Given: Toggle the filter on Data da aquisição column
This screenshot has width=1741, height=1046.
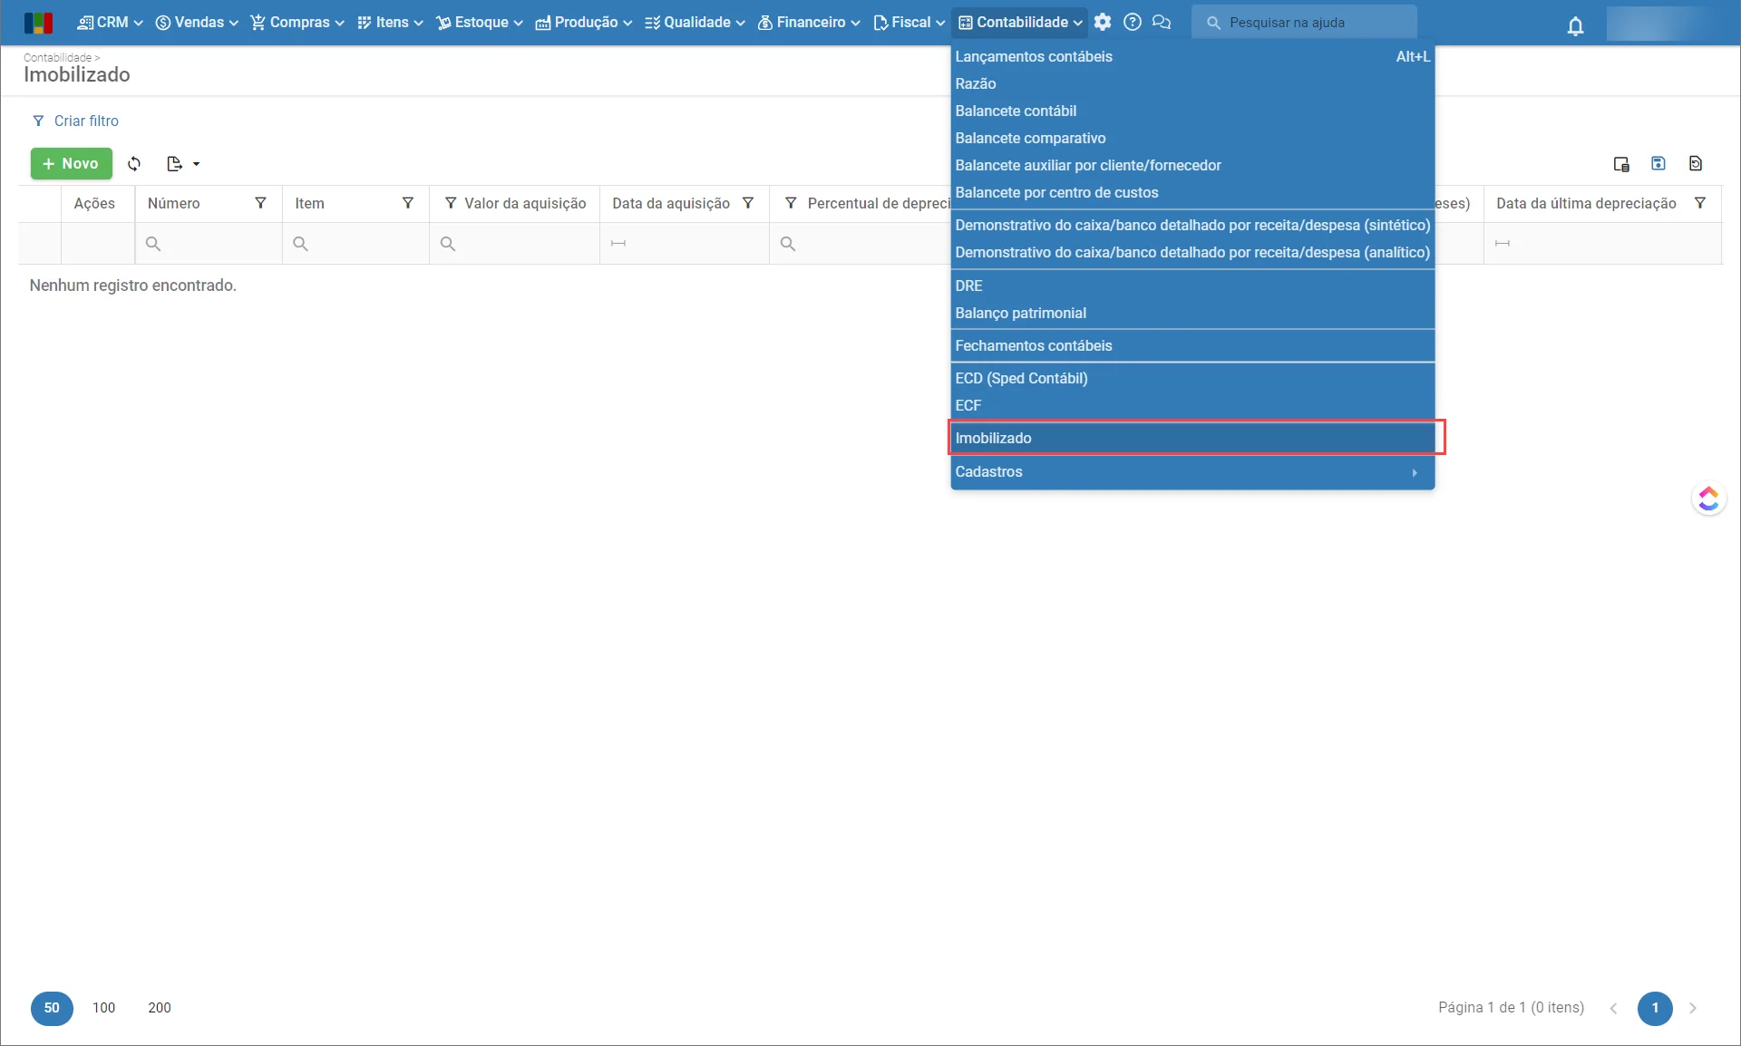Looking at the screenshot, I should point(748,203).
